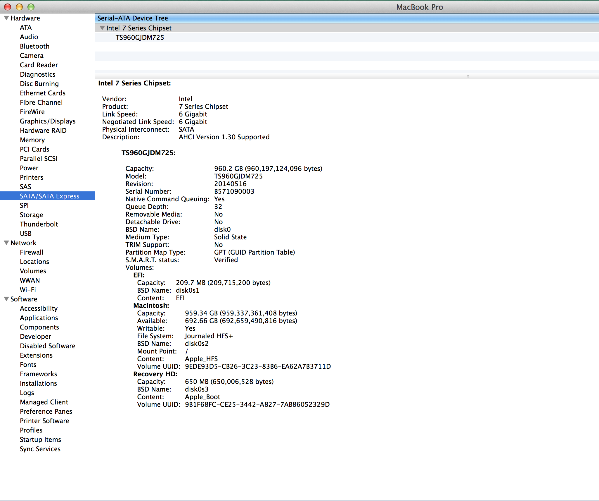Screen dimensions: 599x501
Task: Select Thunderbolt in the sidebar
Action: (39, 224)
